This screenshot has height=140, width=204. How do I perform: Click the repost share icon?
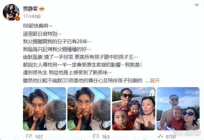29,137
